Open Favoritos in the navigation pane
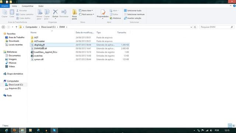Viewport: 236px width, 133px height. pyautogui.click(x=11, y=34)
